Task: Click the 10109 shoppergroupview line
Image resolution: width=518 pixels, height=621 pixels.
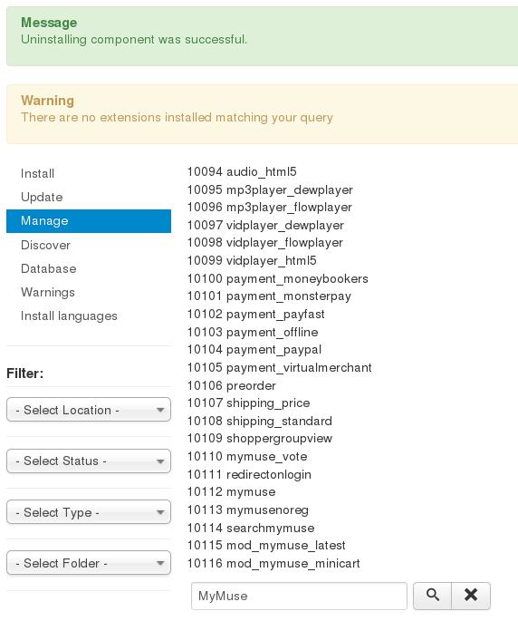Action: click(260, 439)
